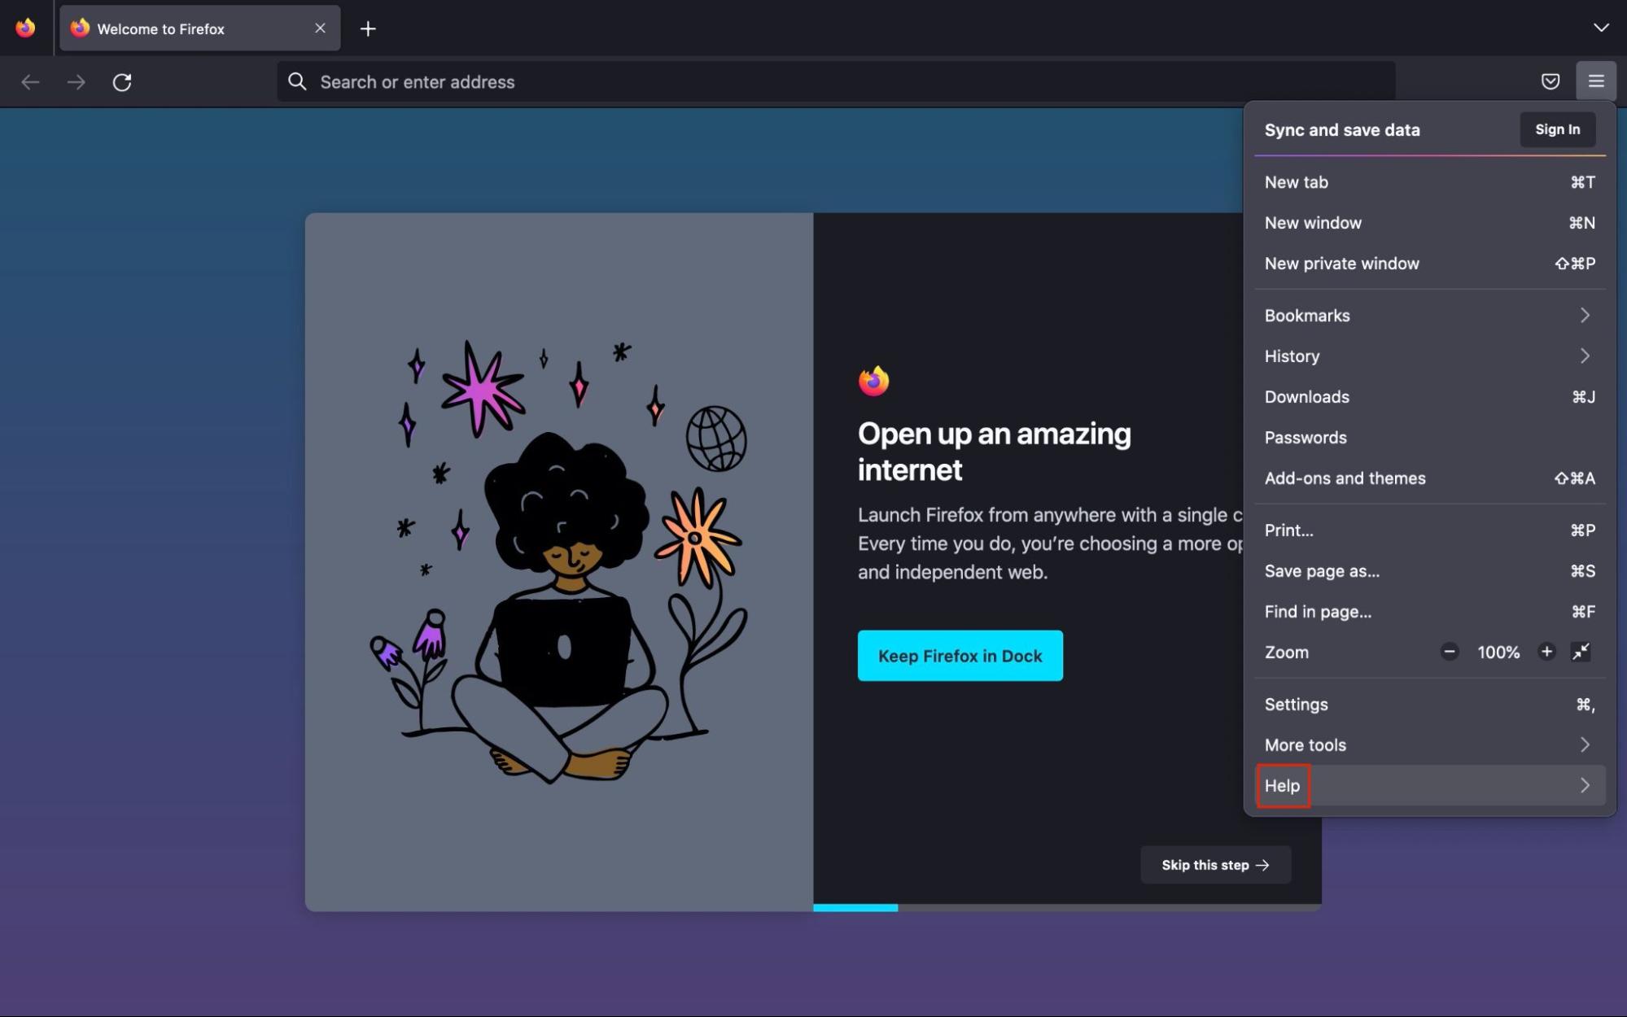The width and height of the screenshot is (1627, 1017).
Task: Click Keep Firefox in Dock button
Action: 960,656
